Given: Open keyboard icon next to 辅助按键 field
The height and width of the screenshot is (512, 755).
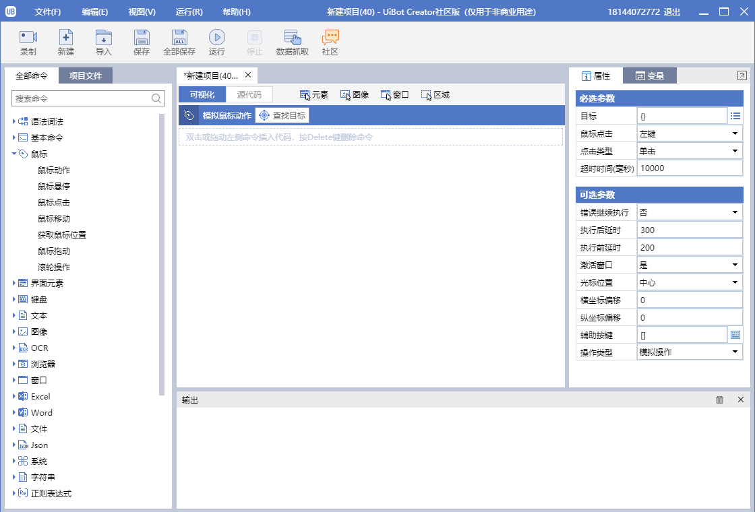Looking at the screenshot, I should (735, 335).
